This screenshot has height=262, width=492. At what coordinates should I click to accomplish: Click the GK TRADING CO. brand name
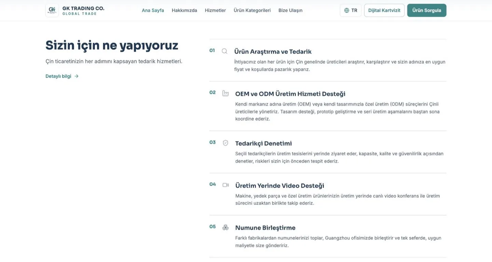click(83, 8)
